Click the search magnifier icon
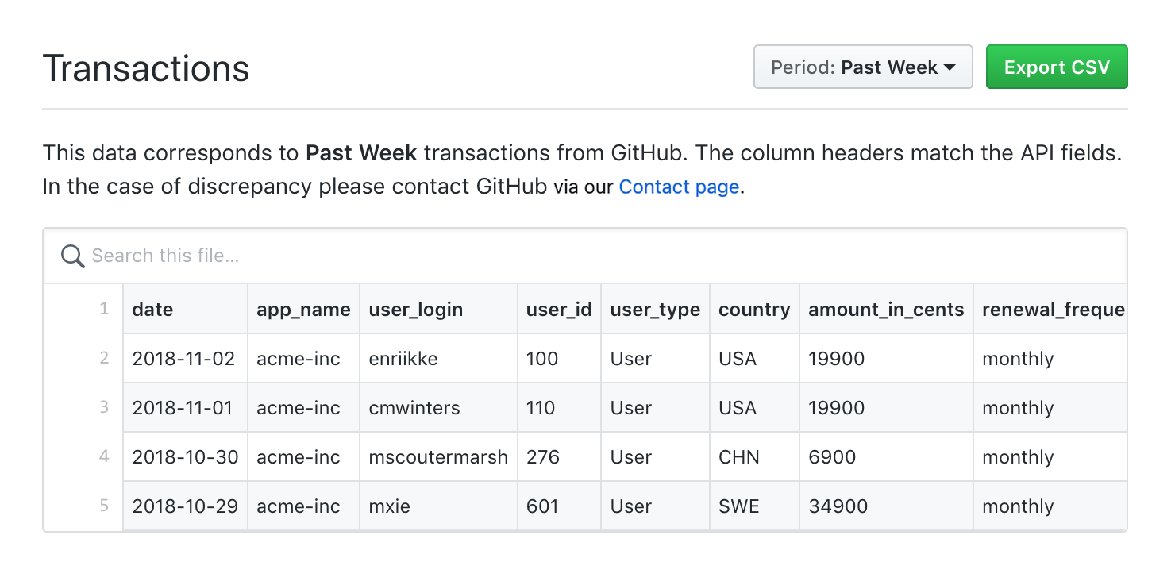 coord(72,256)
